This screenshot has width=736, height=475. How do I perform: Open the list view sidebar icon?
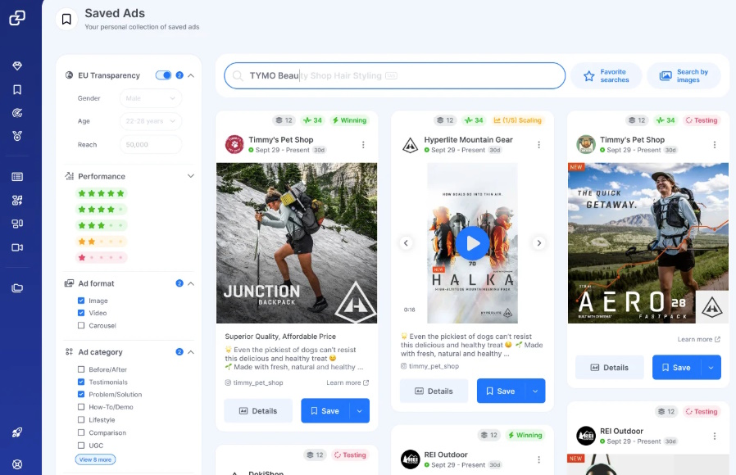point(17,177)
